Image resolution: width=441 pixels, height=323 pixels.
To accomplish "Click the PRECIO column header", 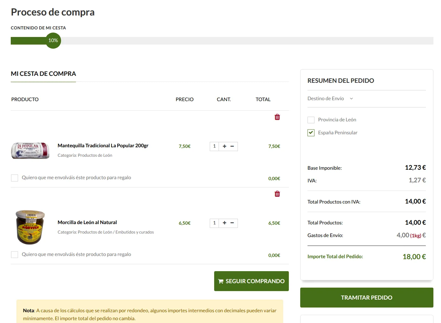I will click(x=185, y=99).
